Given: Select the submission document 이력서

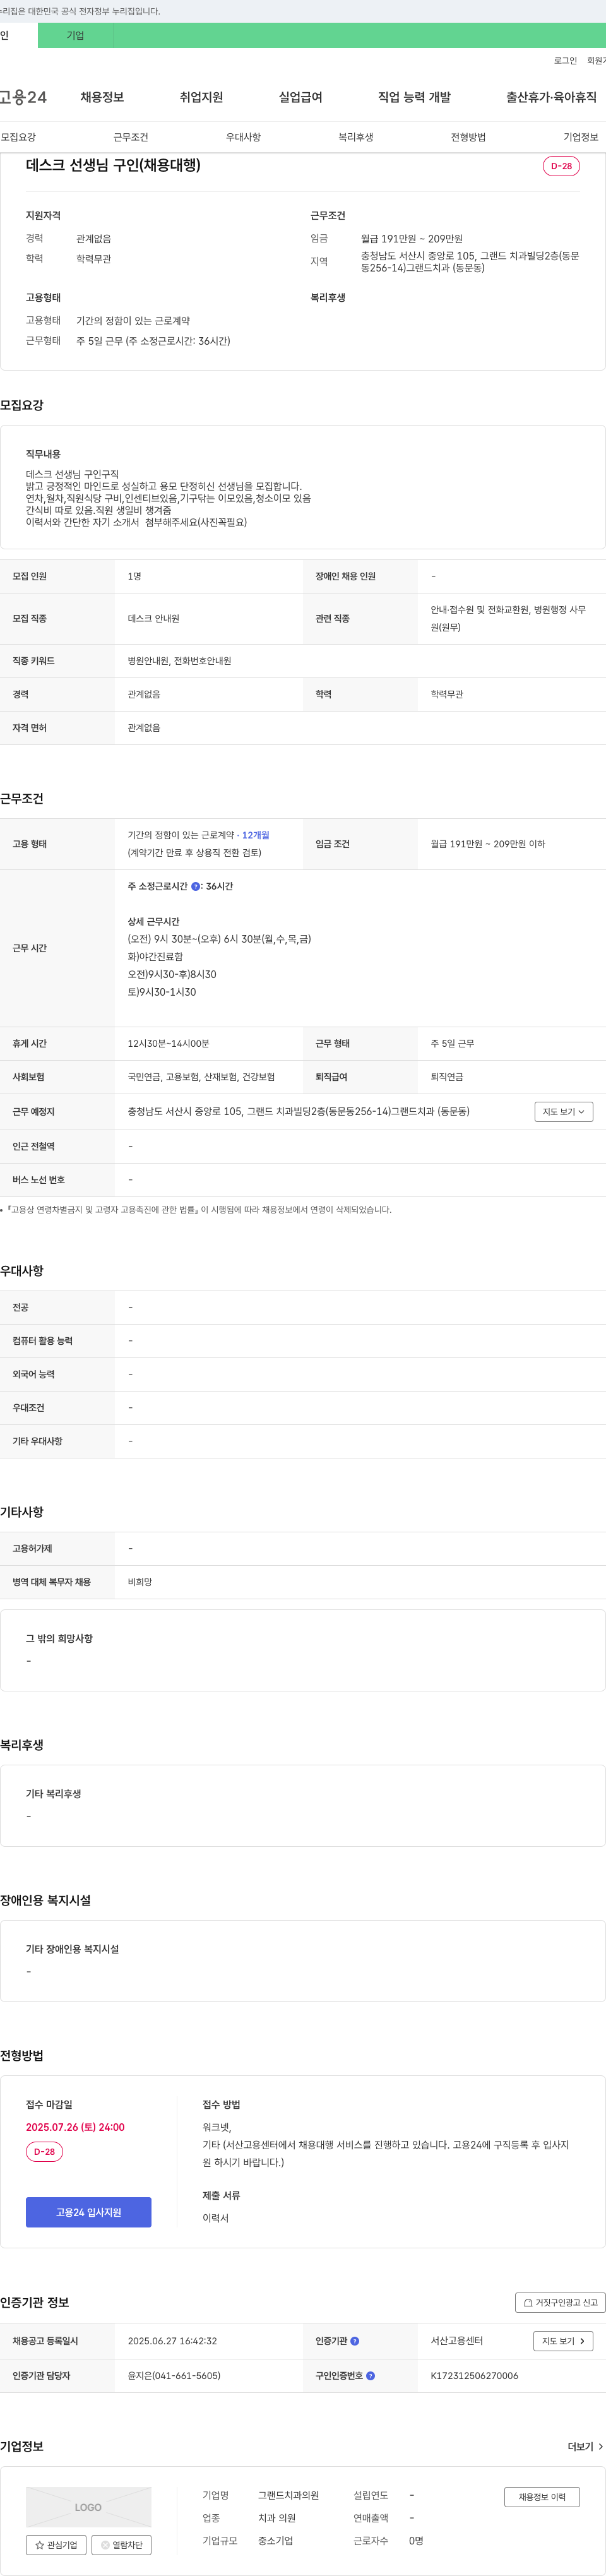Looking at the screenshot, I should (215, 2218).
